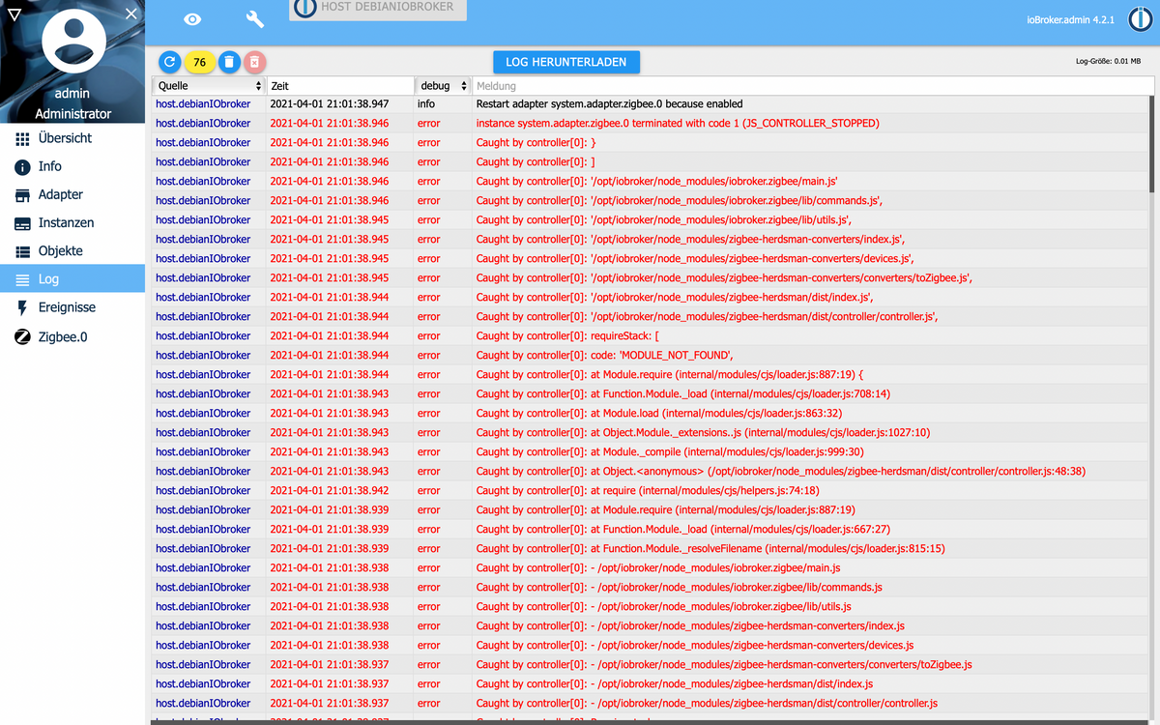The image size is (1160, 725).
Task: Click the Info circle icon in sidebar
Action: point(22,167)
